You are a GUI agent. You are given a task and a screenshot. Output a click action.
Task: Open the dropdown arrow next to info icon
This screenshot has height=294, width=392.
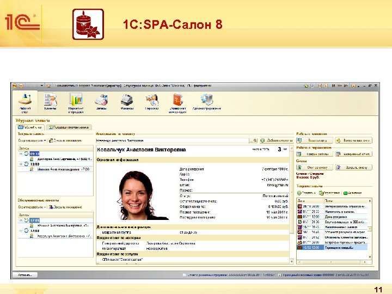(x=358, y=86)
